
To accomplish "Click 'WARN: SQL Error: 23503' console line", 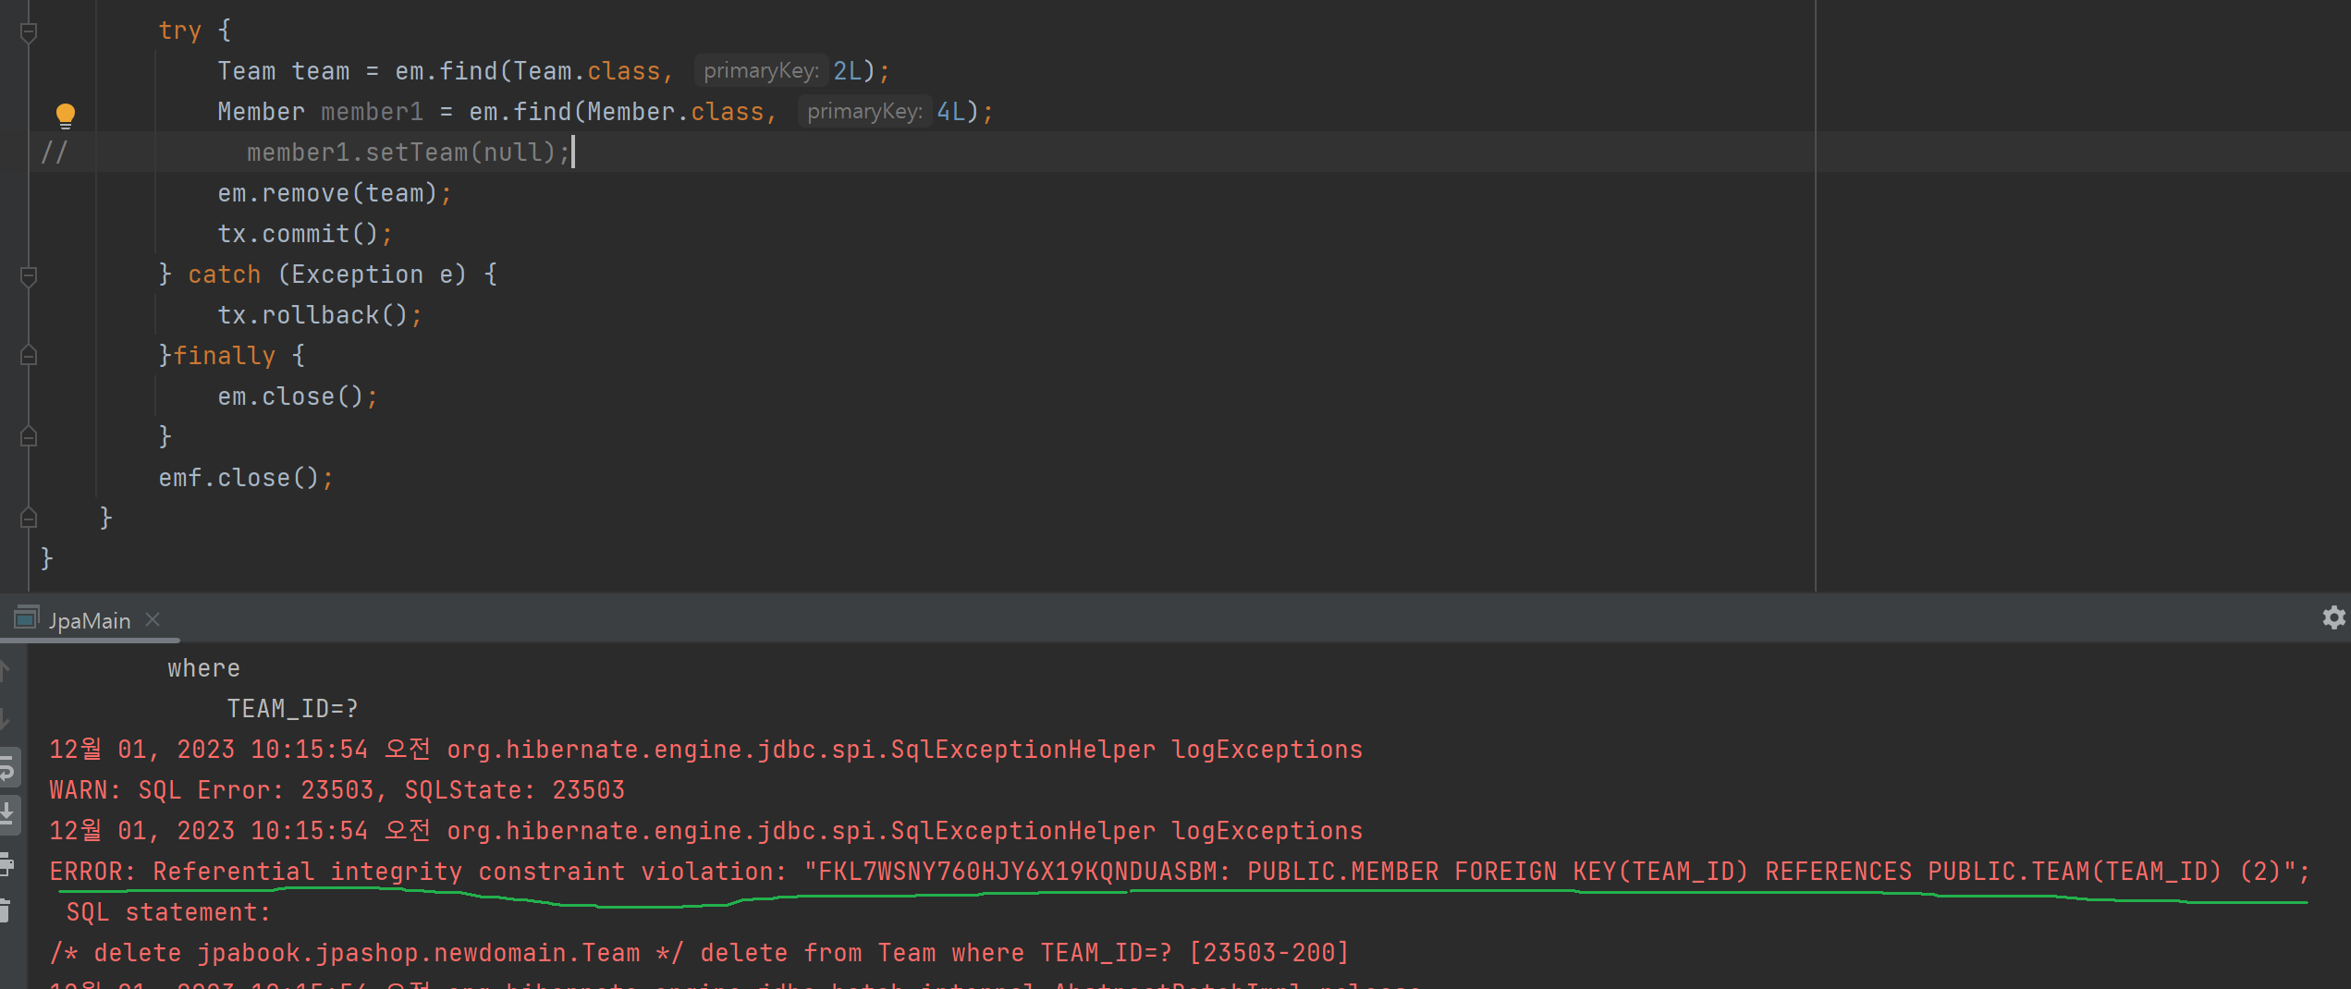I will pyautogui.click(x=337, y=790).
